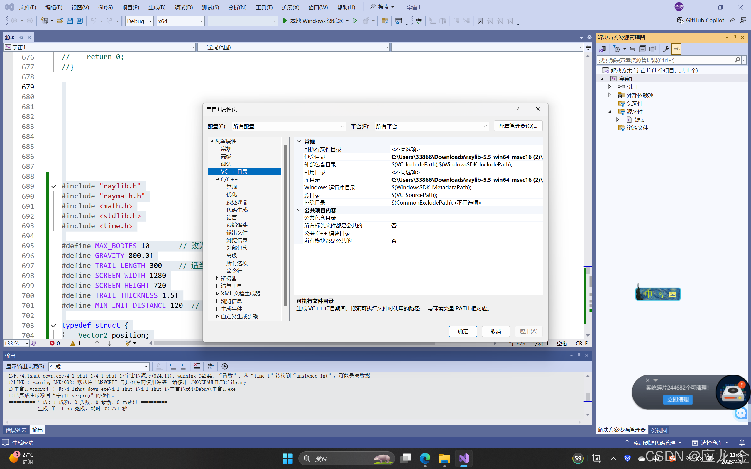751x469 pixels.
Task: Open the Git menu
Action: 105,7
